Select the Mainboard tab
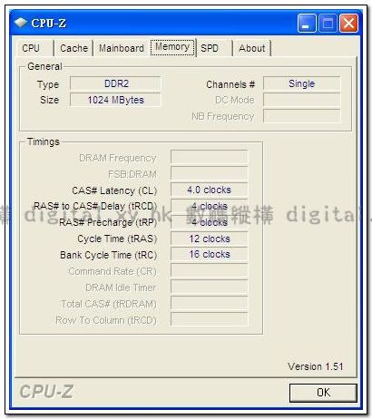The image size is (372, 419). (x=122, y=48)
